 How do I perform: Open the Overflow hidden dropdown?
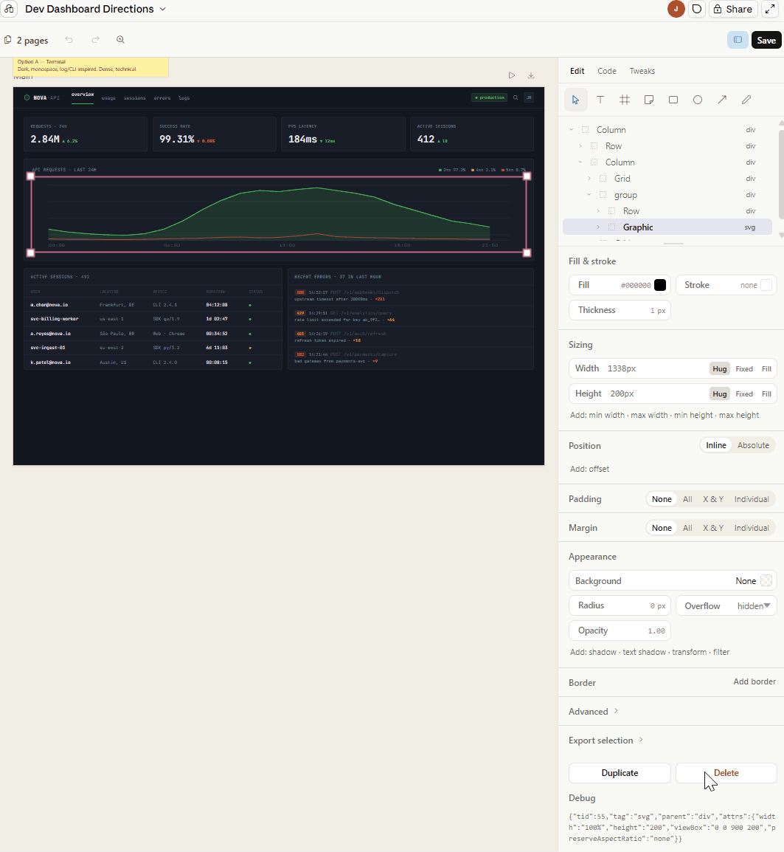726,606
